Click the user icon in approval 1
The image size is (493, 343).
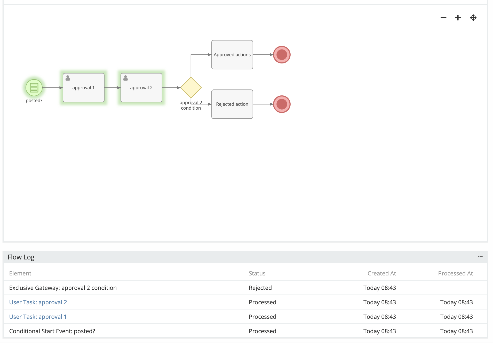coord(68,78)
